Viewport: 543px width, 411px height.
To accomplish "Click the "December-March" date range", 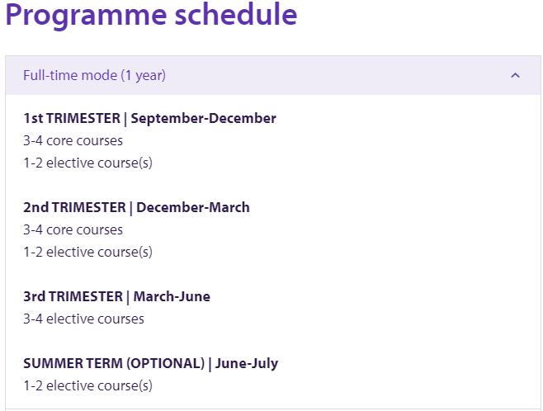I will click(x=192, y=207).
